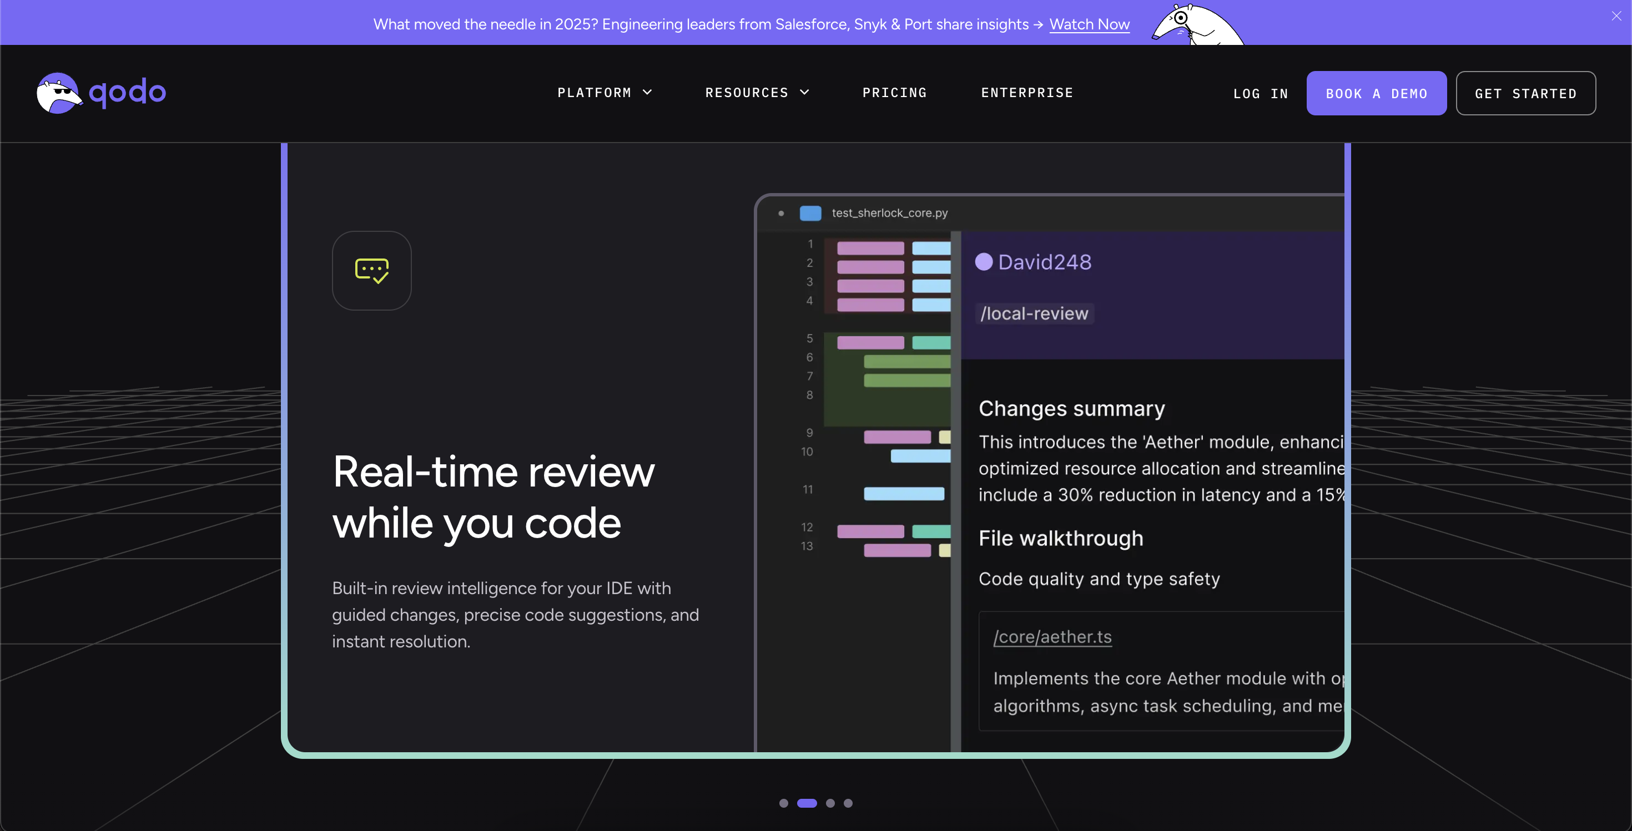Click the Log In link
Screen dimensions: 1632x831
coord(1261,94)
